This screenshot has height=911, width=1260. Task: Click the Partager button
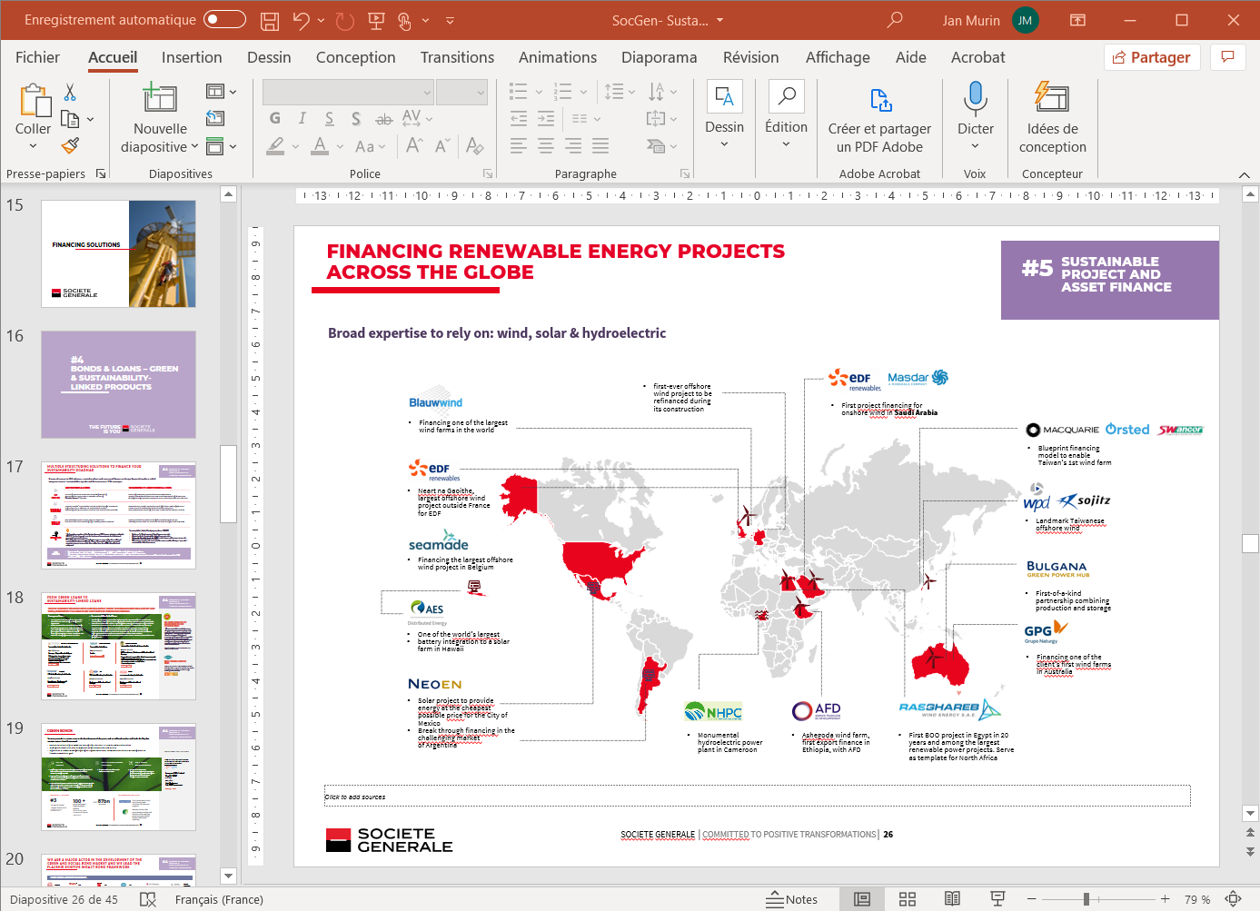tap(1152, 57)
